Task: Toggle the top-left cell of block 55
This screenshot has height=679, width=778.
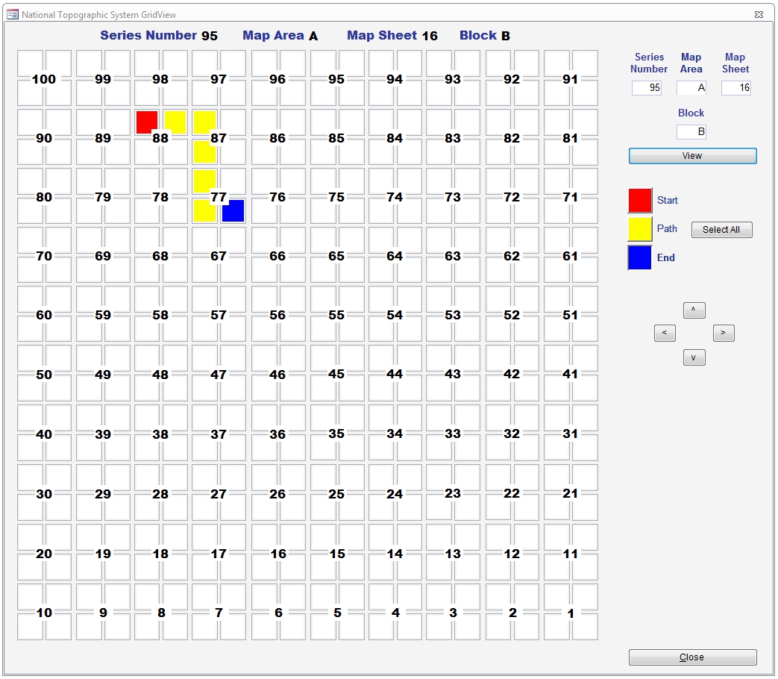Action: pyautogui.click(x=322, y=298)
